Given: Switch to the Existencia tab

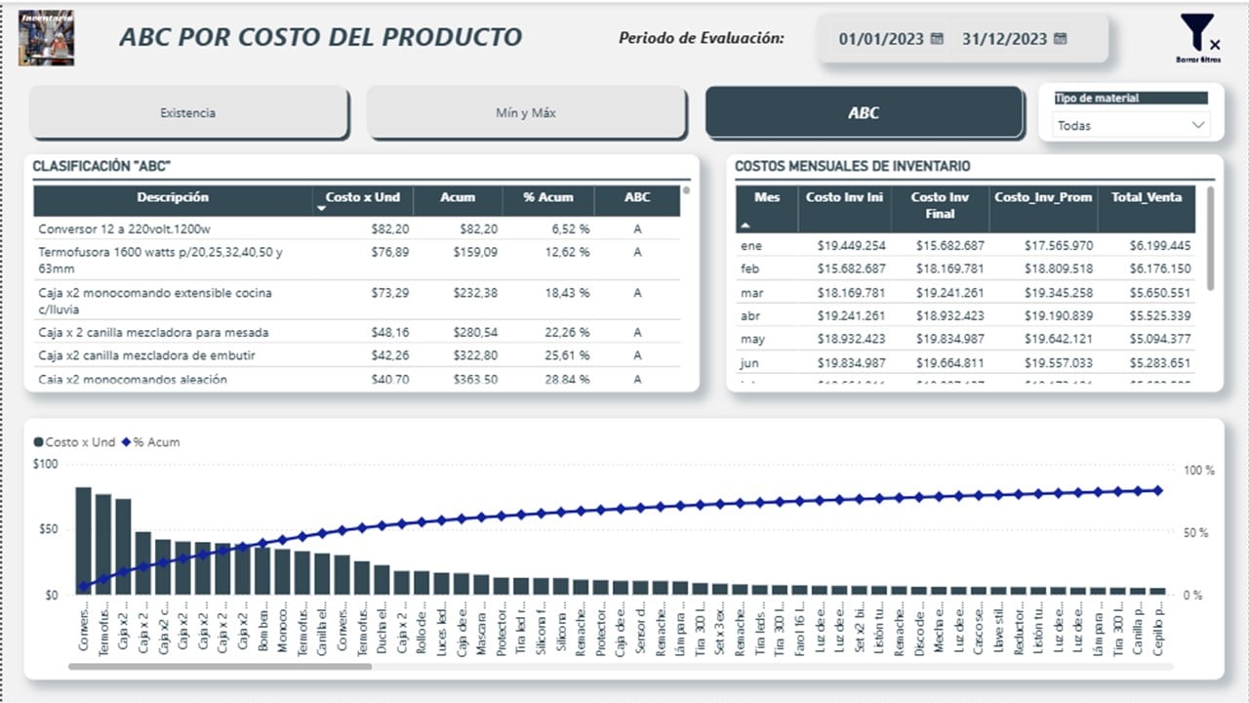Looking at the screenshot, I should pyautogui.click(x=188, y=113).
